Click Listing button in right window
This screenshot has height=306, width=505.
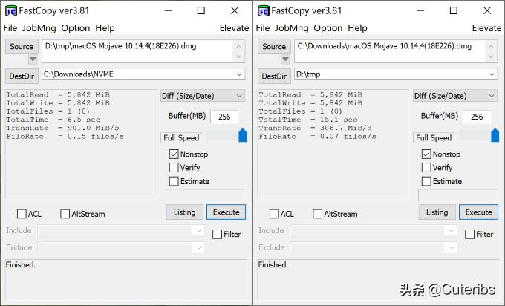coord(437,212)
